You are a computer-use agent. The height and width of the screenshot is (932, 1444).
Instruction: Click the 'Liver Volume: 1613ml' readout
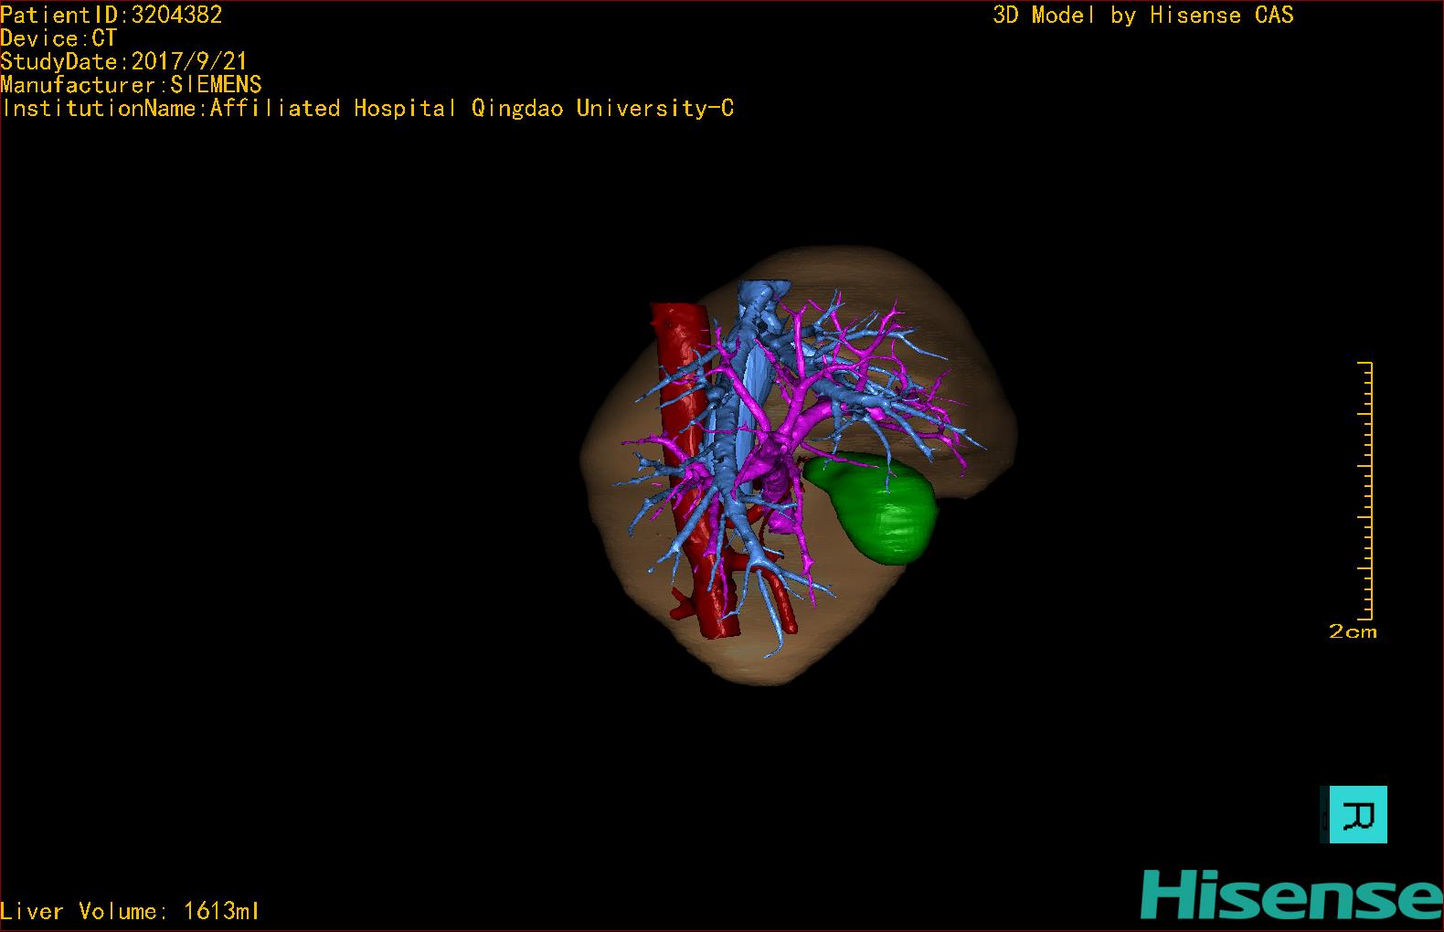(x=130, y=911)
